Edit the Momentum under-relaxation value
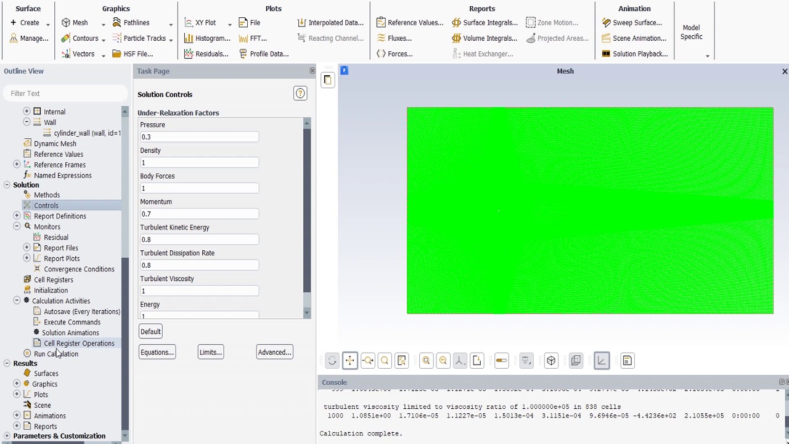This screenshot has width=789, height=444. click(199, 214)
